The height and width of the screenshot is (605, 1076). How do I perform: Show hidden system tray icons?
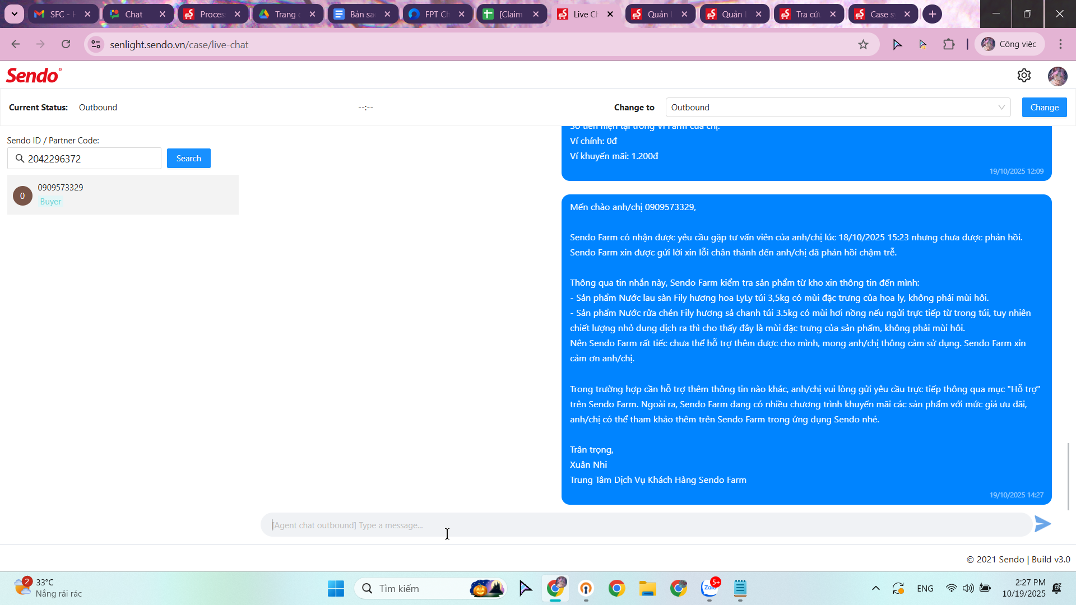pos(875,588)
